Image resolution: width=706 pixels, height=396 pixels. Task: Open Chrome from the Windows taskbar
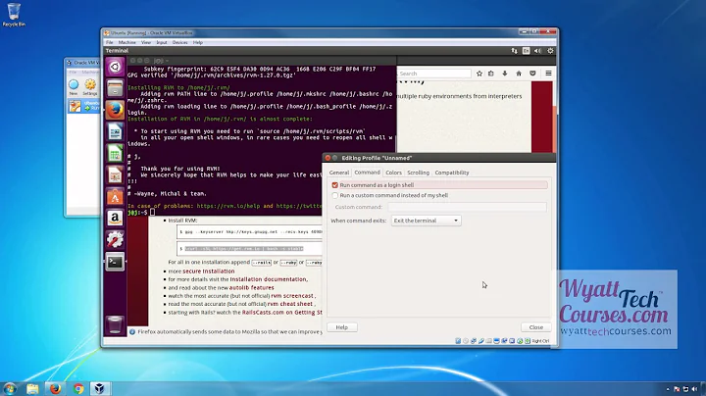pos(78,389)
